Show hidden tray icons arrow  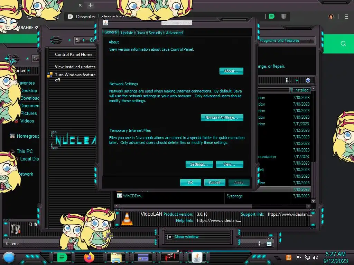(278, 257)
